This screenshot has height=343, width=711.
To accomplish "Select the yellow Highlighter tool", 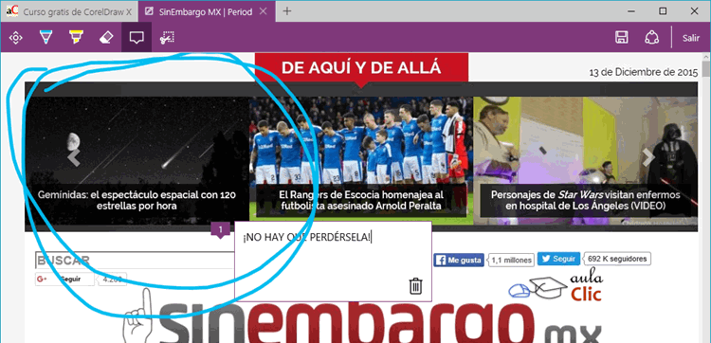I will click(x=76, y=38).
